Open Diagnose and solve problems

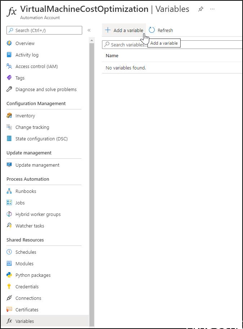[46, 89]
